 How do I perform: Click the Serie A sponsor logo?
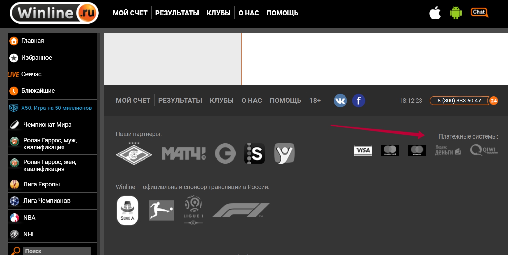point(128,210)
